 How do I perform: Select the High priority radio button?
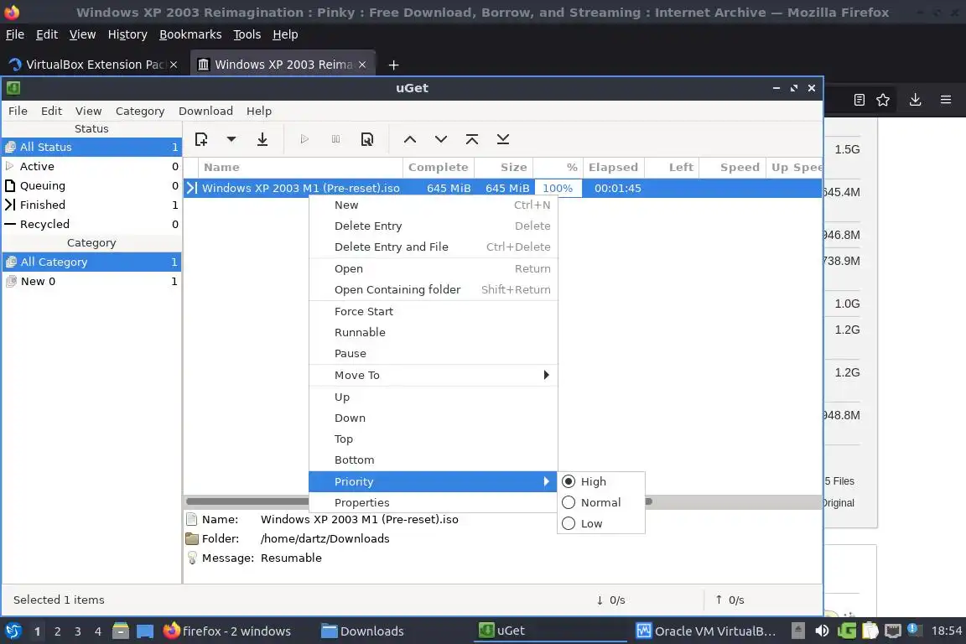coord(569,481)
